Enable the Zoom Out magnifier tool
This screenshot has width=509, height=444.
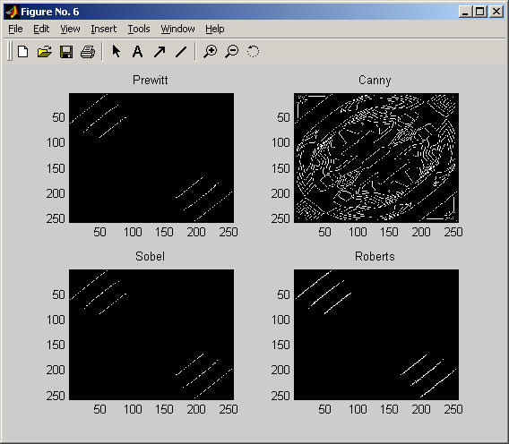pyautogui.click(x=232, y=52)
